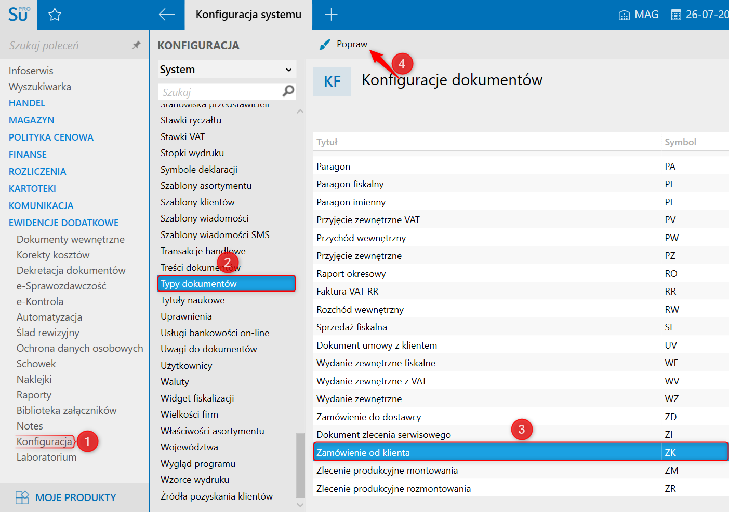The image size is (729, 512).
Task: Select the Dokument umowy z klientem row
Action: pos(521,345)
